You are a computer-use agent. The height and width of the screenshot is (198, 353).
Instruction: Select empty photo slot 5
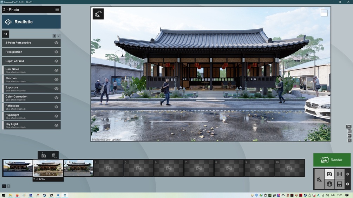coord(139,168)
